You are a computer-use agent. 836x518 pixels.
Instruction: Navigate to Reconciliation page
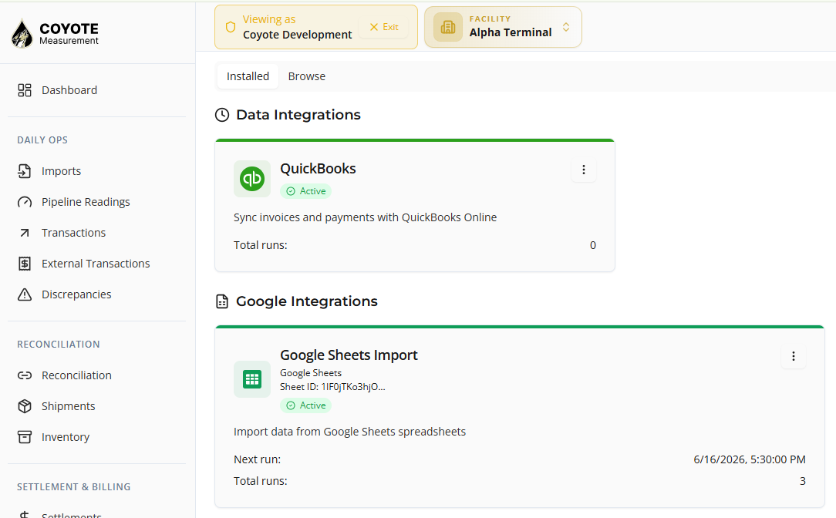[x=77, y=375]
